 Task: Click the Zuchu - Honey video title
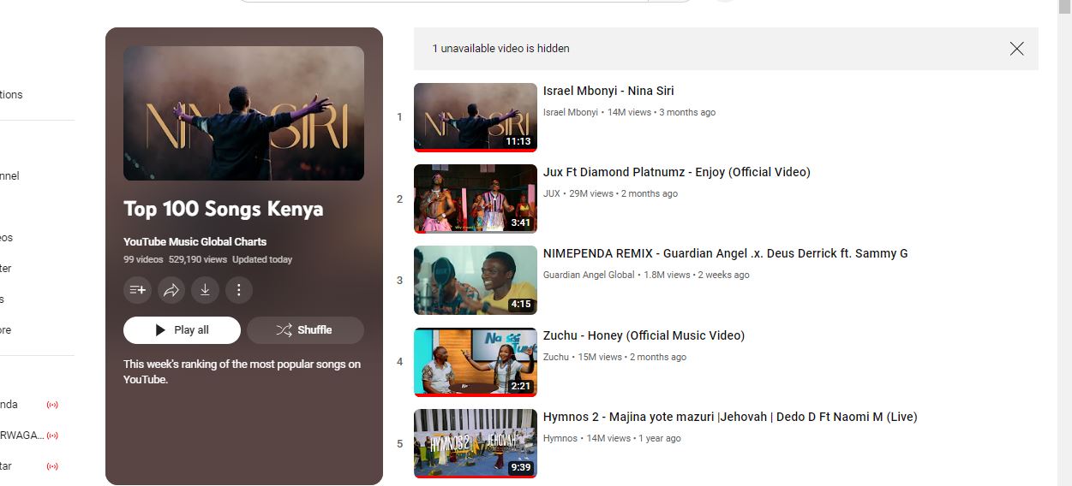point(644,335)
